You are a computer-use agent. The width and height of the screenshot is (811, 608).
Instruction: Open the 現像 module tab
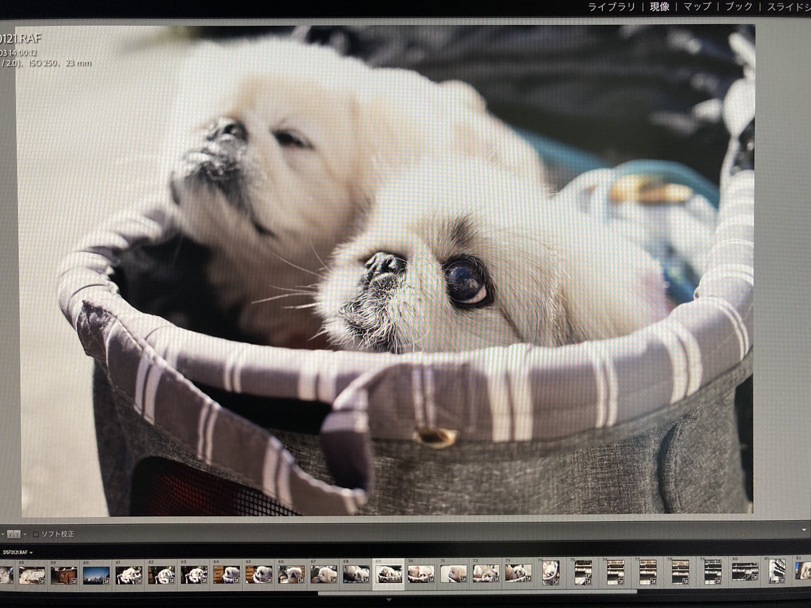coord(660,7)
